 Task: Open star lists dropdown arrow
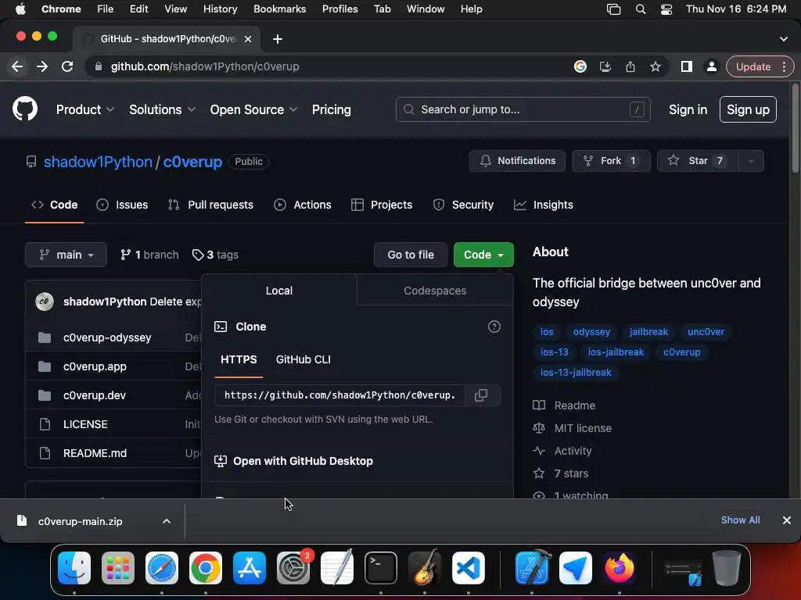click(x=751, y=161)
